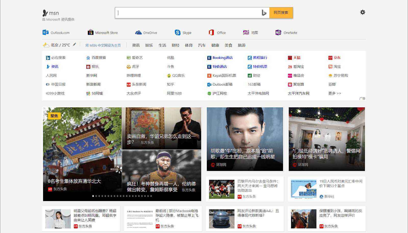The height and width of the screenshot is (233, 408).
Task: Click the 必应搜索 Bing icon
Action: [x=48, y=58]
